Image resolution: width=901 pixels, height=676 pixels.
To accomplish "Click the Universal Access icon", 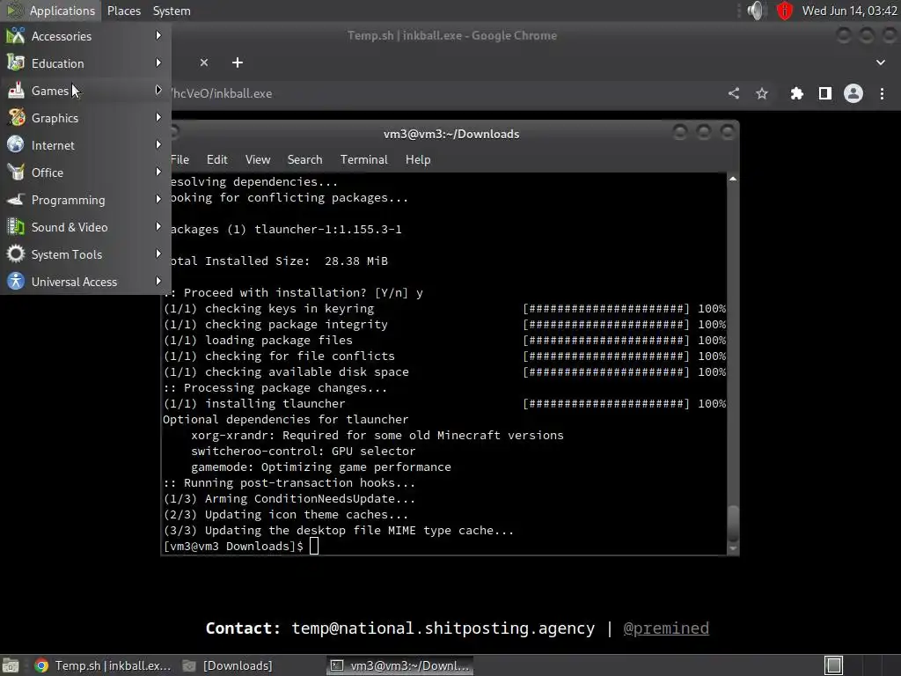I will (x=16, y=281).
